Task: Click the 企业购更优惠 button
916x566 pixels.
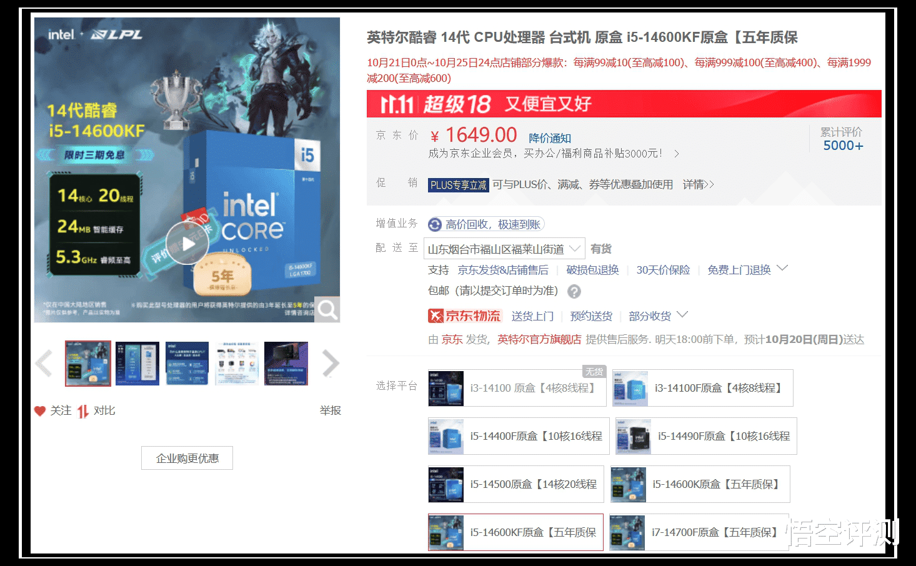Action: coord(187,457)
